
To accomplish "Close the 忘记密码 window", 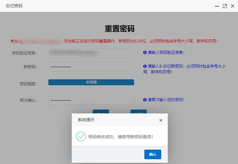I will [233, 6].
